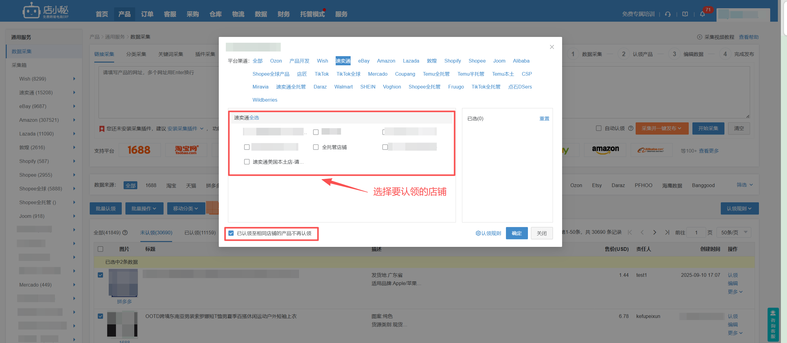
Task: Click the 采集箱 sidebar item
Action: click(19, 65)
